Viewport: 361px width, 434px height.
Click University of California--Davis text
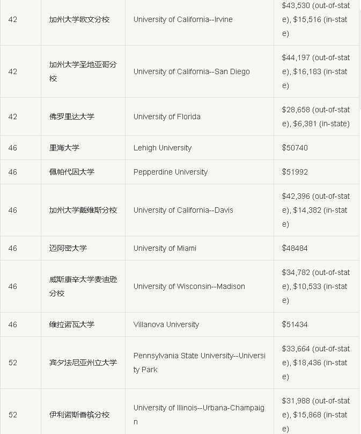[x=183, y=210]
